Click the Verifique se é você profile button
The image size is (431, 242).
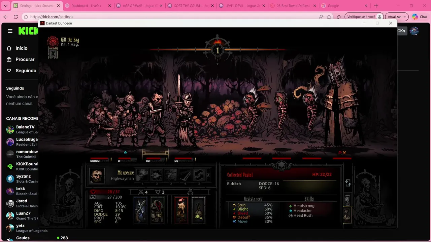(365, 17)
